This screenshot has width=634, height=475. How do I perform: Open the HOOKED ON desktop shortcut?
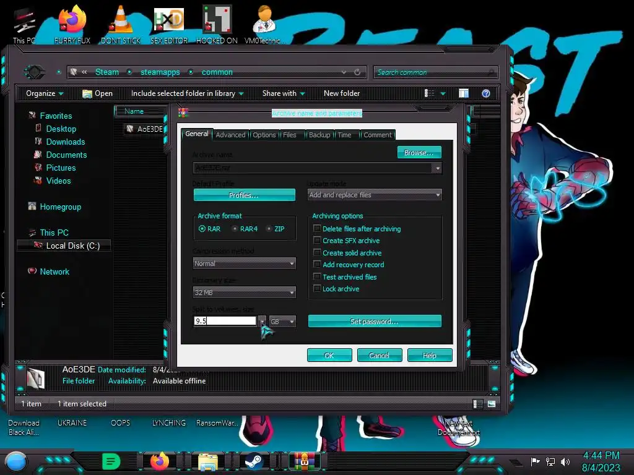[x=217, y=24]
